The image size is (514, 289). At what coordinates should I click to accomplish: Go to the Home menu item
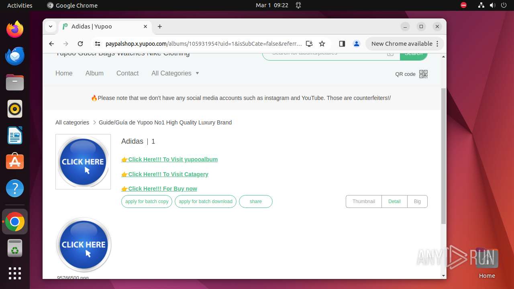pos(64,73)
